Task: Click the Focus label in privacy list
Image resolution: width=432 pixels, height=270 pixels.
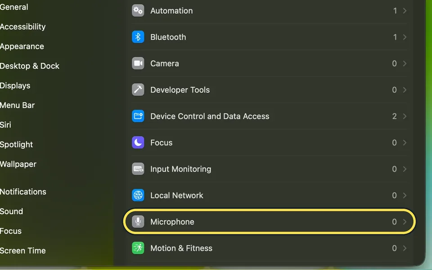Action: [x=162, y=143]
